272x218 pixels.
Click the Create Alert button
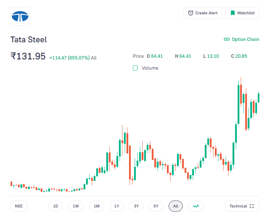click(x=203, y=13)
